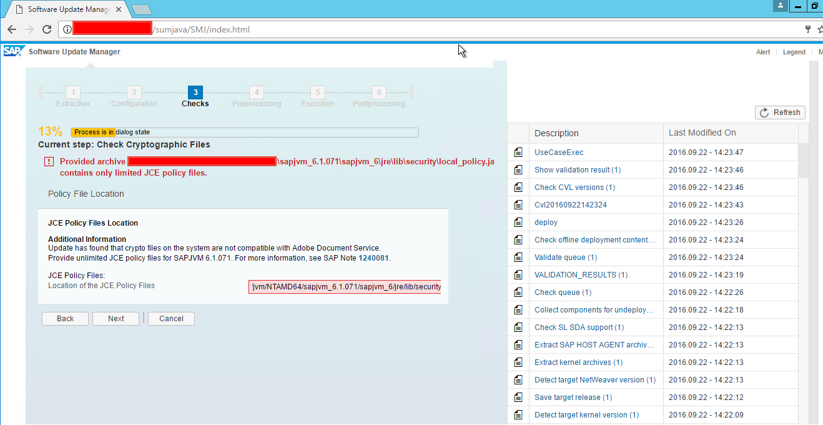Open log icon for UseCaseExec row
The width and height of the screenshot is (823, 425).
[x=518, y=152]
